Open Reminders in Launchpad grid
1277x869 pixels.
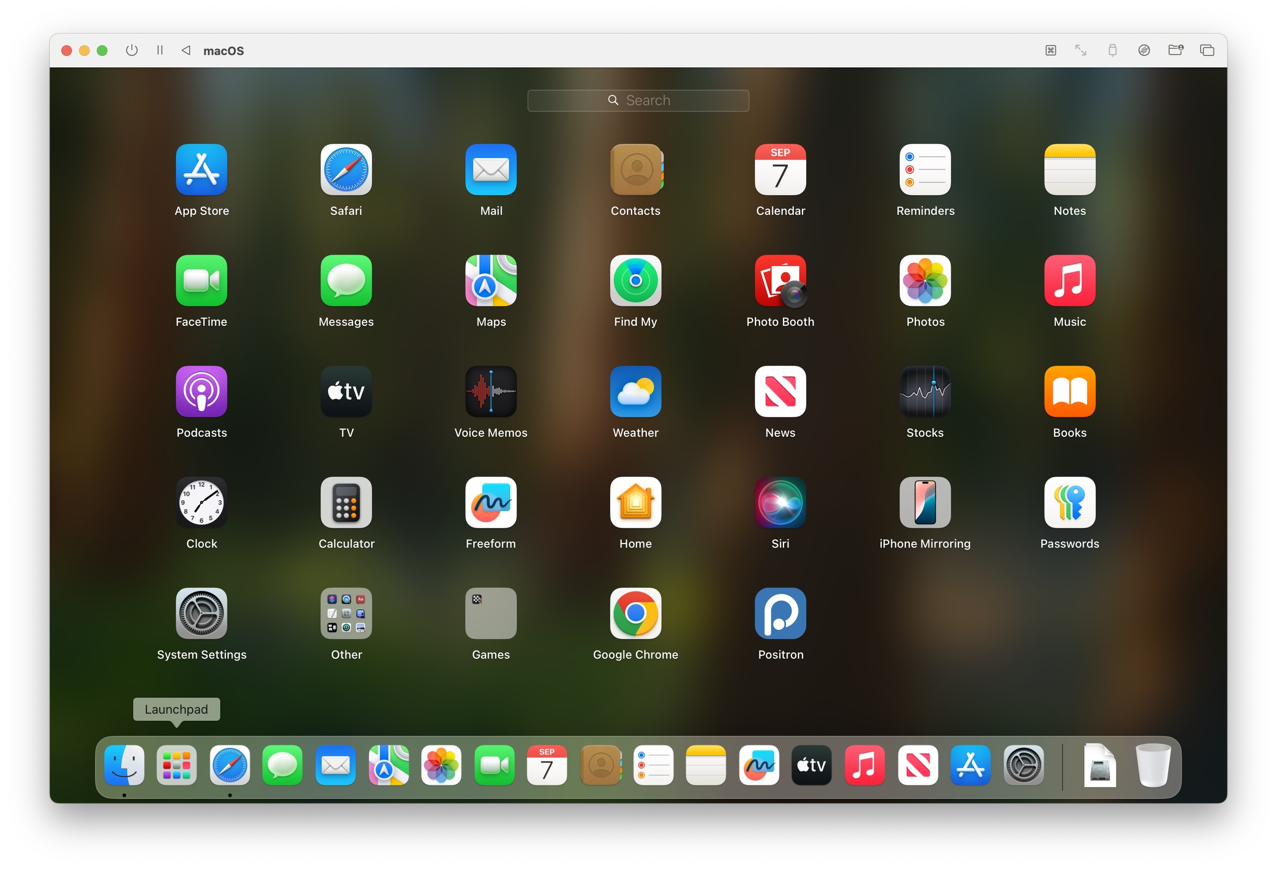tap(925, 170)
